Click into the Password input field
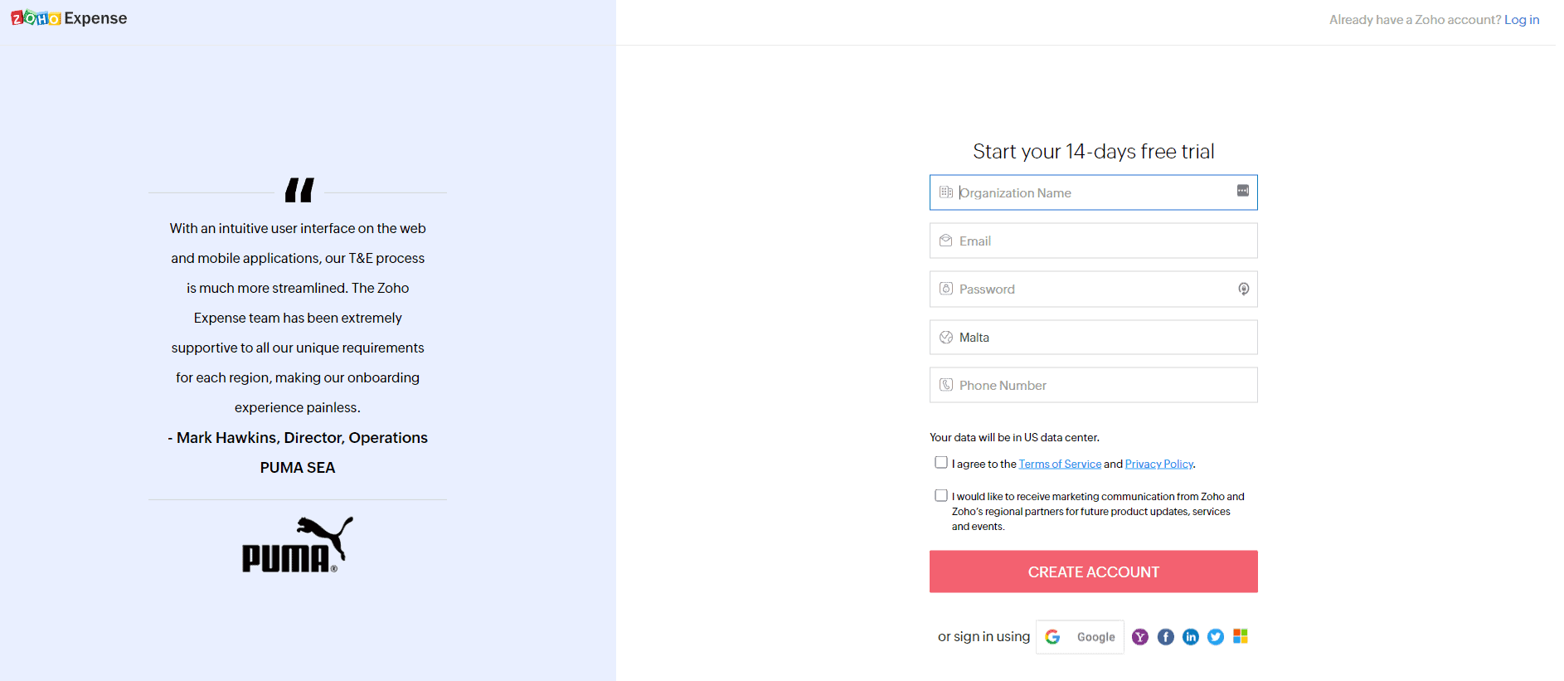 point(1086,289)
